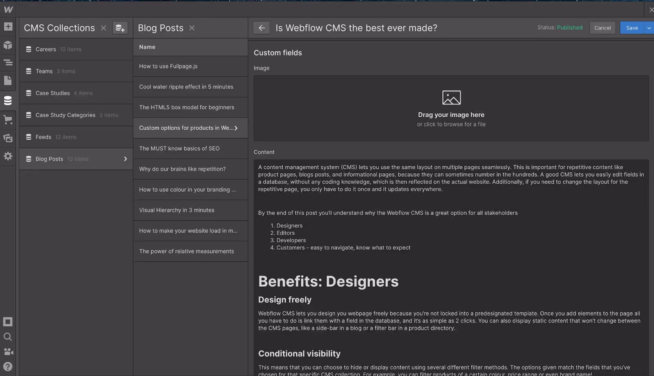Open the Ecommerce cart panel

[8, 120]
